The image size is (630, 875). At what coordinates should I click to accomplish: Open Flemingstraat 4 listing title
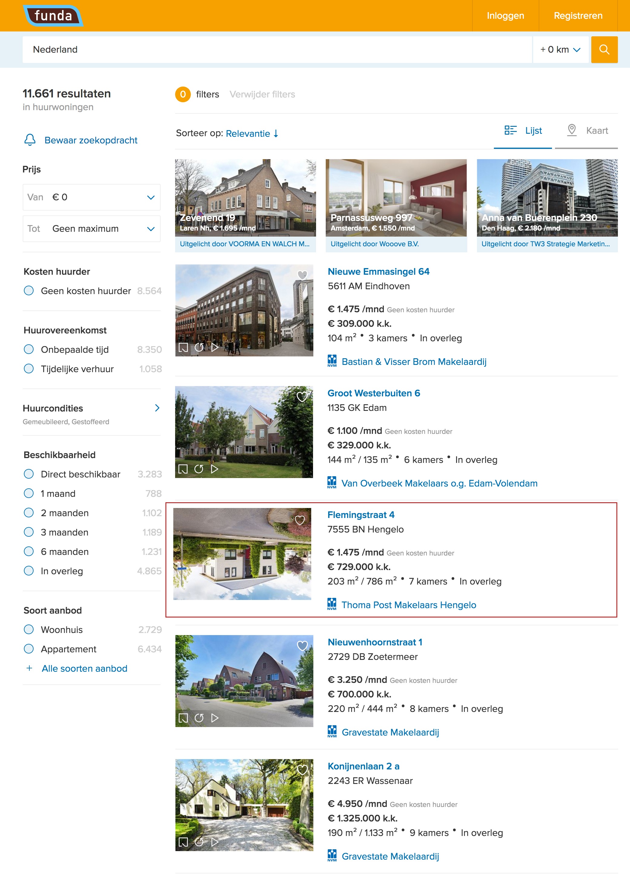(361, 515)
